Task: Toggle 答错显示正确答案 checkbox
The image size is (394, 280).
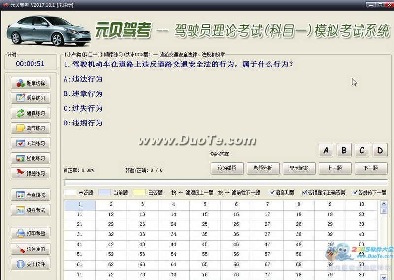Action: click(305, 193)
